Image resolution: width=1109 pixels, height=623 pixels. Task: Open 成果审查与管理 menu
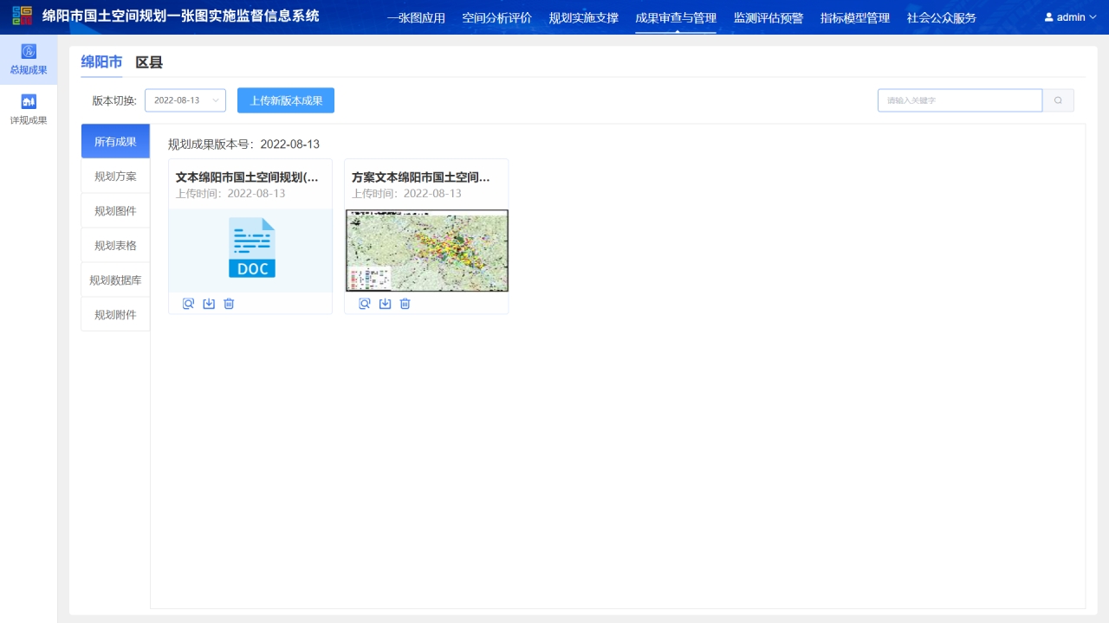676,18
